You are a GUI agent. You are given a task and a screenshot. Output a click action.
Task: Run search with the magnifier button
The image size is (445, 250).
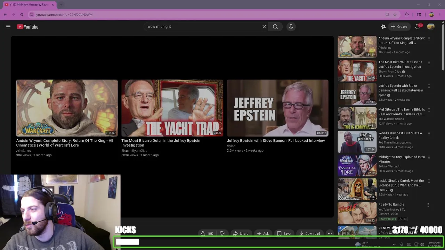pos(275,26)
